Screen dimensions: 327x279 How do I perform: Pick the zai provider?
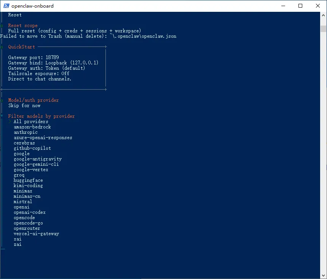click(18, 244)
